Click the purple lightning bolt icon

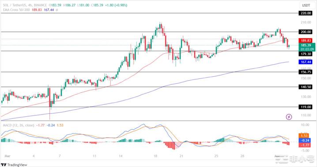(x=289, y=117)
